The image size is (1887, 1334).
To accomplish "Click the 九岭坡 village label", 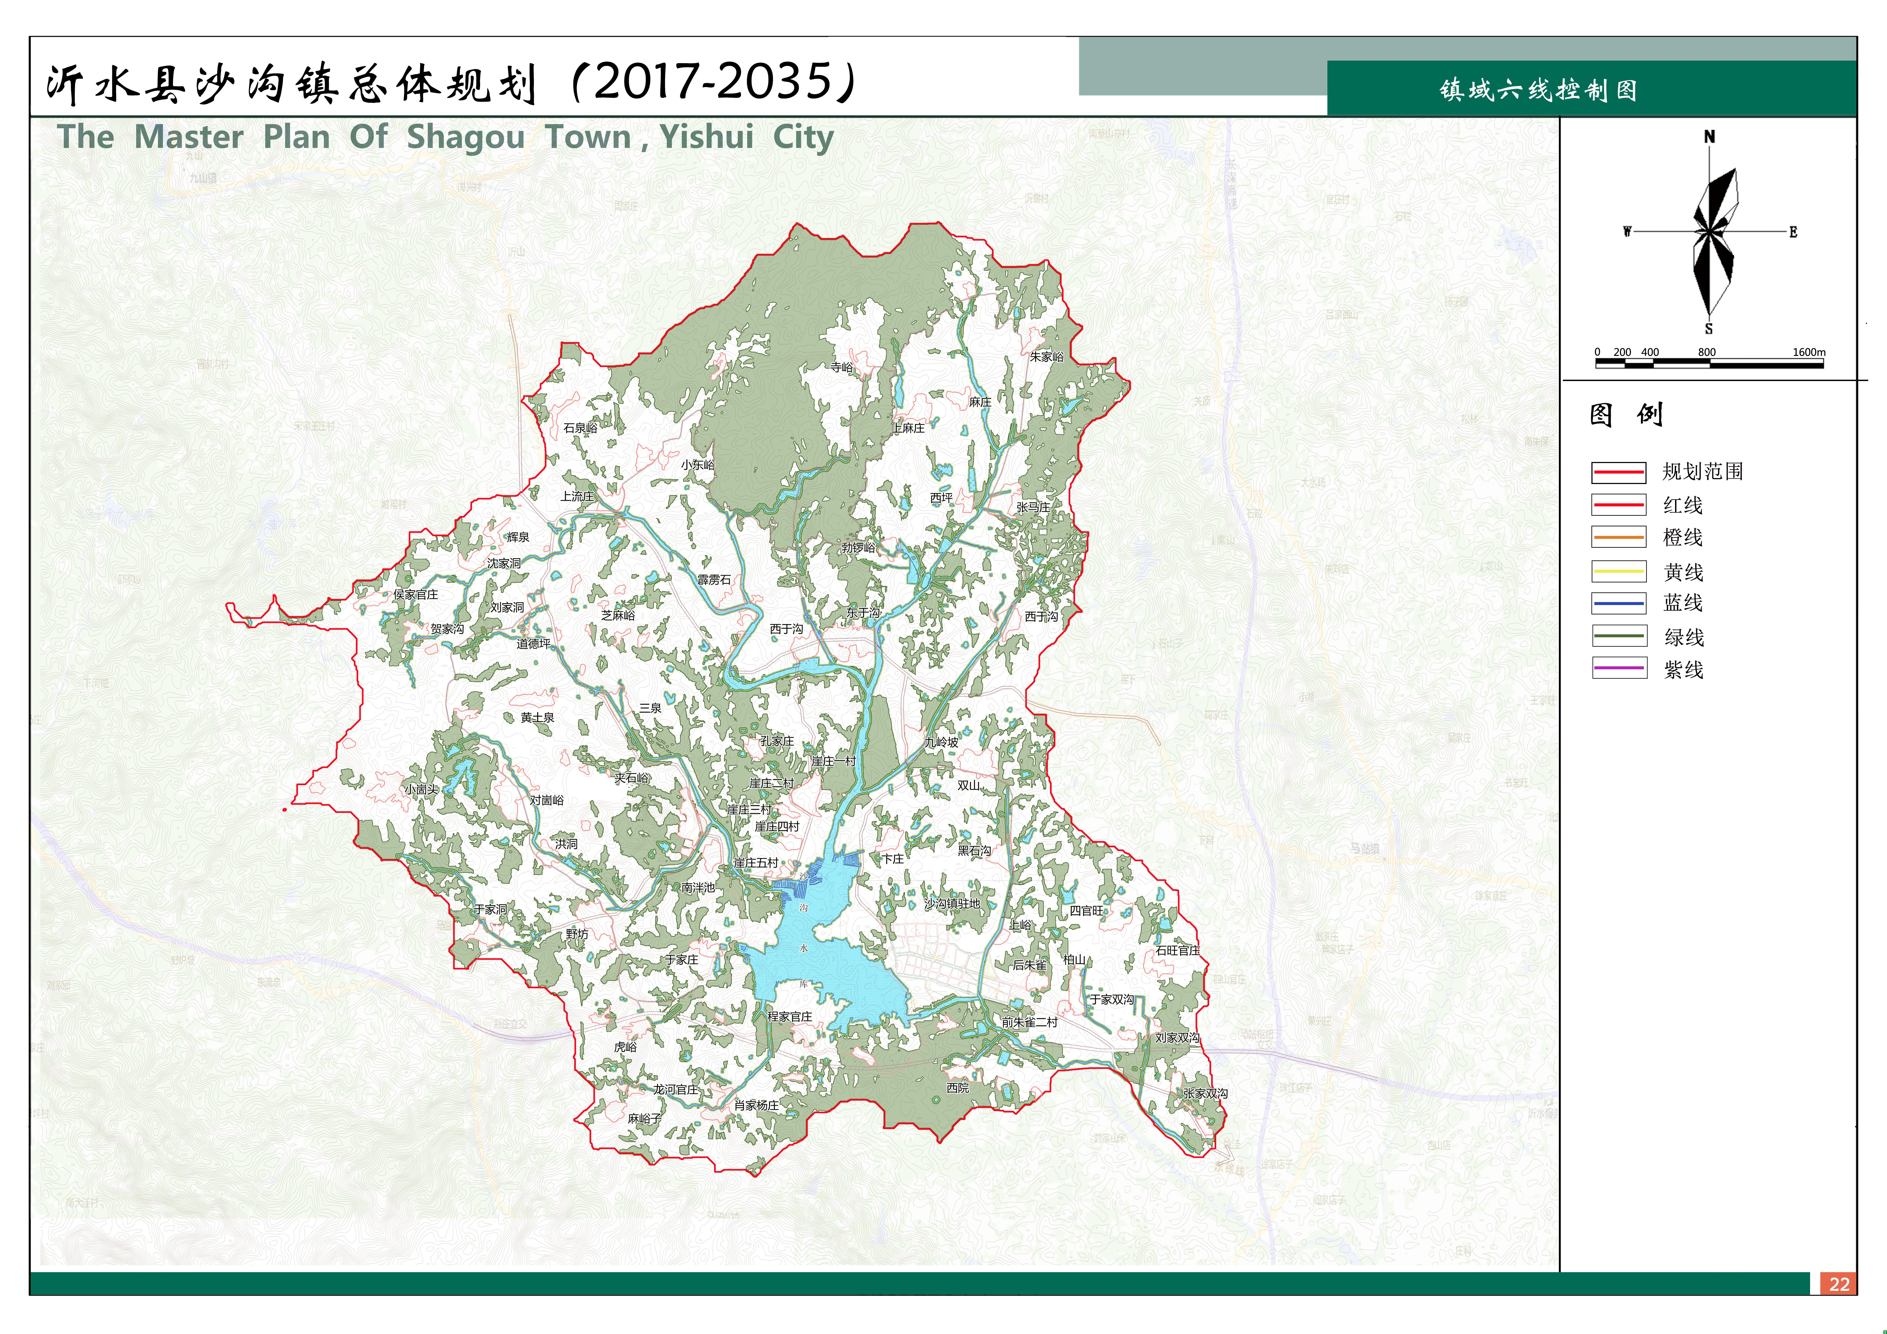I will pos(941,742).
